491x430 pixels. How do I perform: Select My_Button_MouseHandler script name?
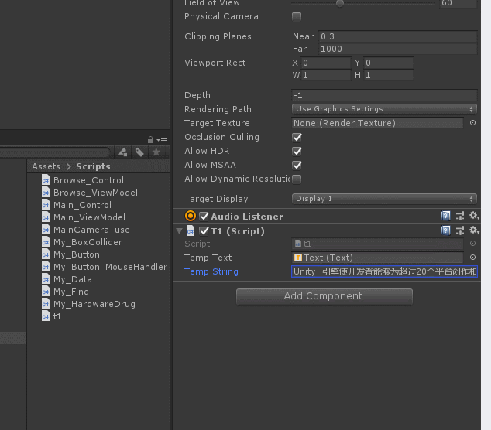pyautogui.click(x=110, y=267)
